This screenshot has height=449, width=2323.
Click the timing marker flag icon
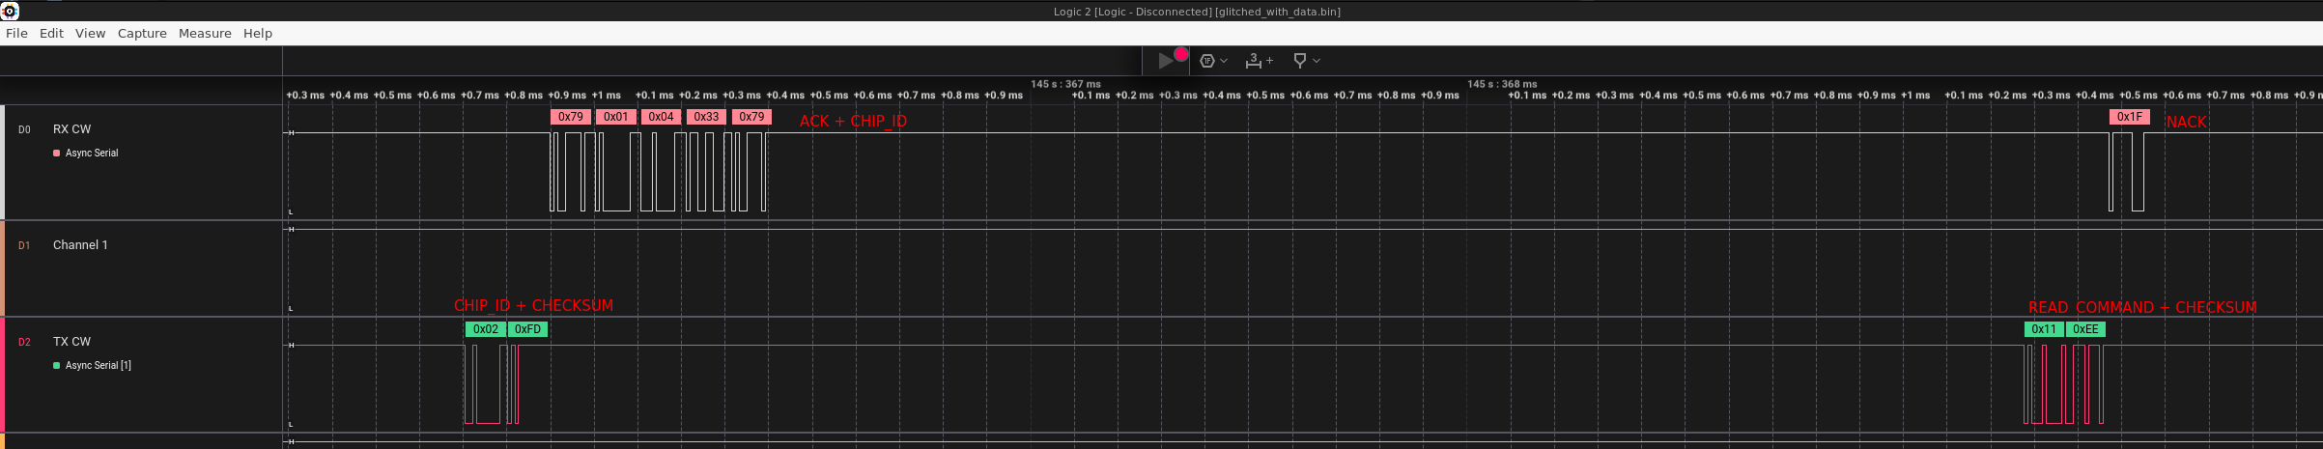(x=1300, y=61)
